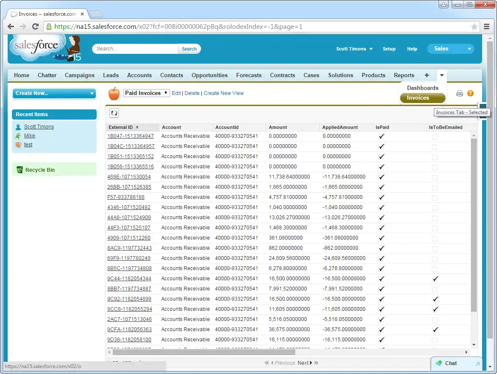Open the Sales app switcher dropdown

click(450, 49)
